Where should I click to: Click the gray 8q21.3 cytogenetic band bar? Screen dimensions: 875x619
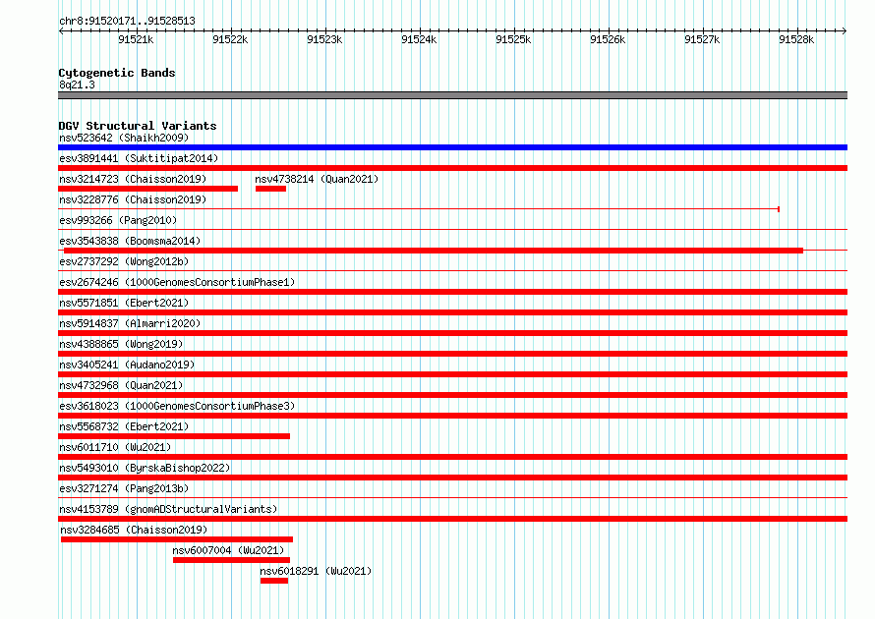[x=452, y=95]
